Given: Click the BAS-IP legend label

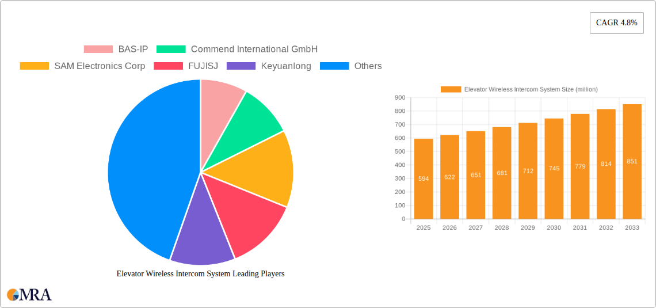Looking at the screenshot, I should click(x=134, y=49).
